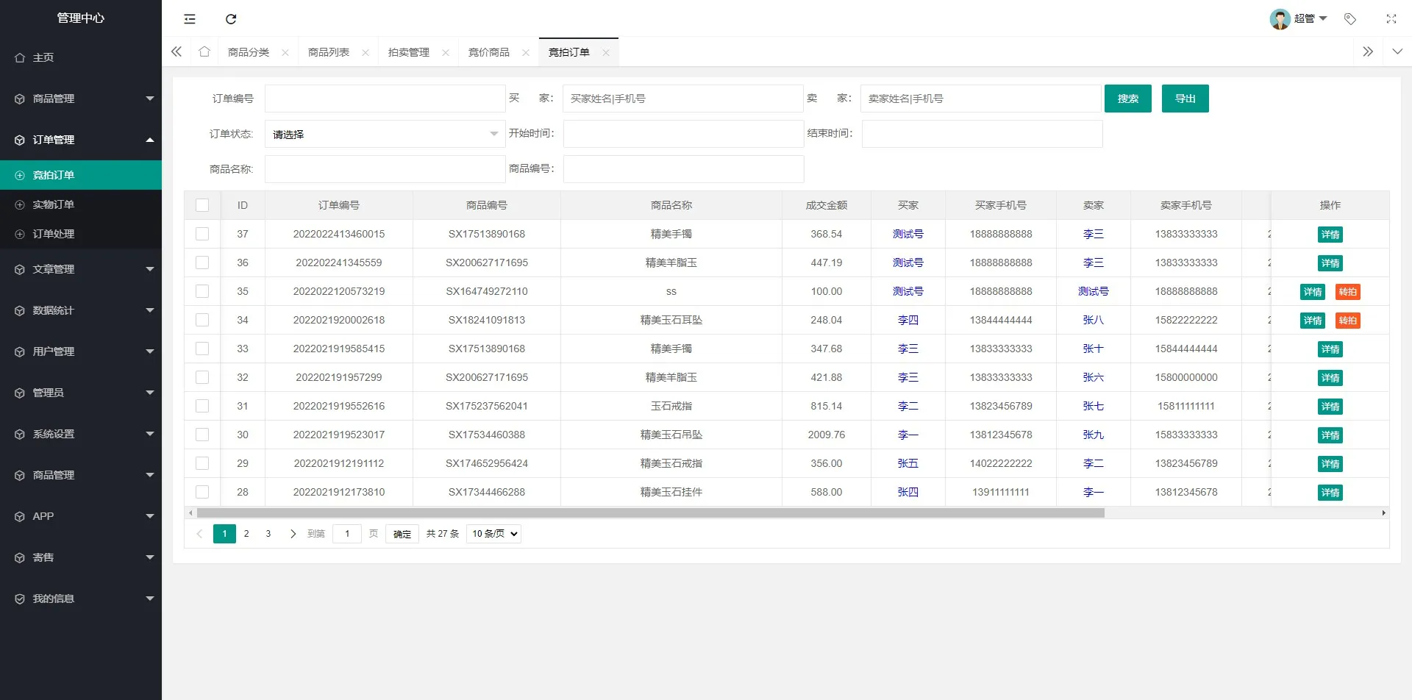Switch to the 竞价商品 tab
Viewport: 1412px width, 700px height.
[489, 53]
